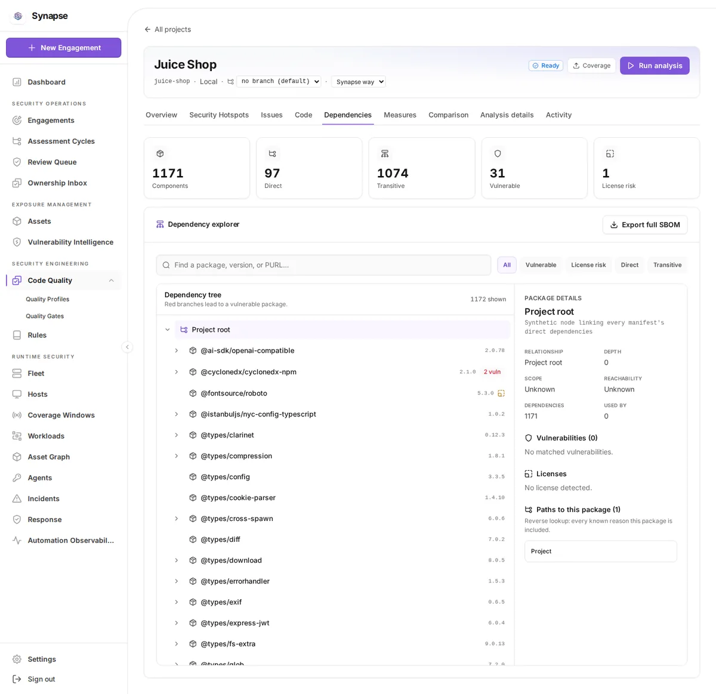Click the search magnifier icon

[166, 265]
